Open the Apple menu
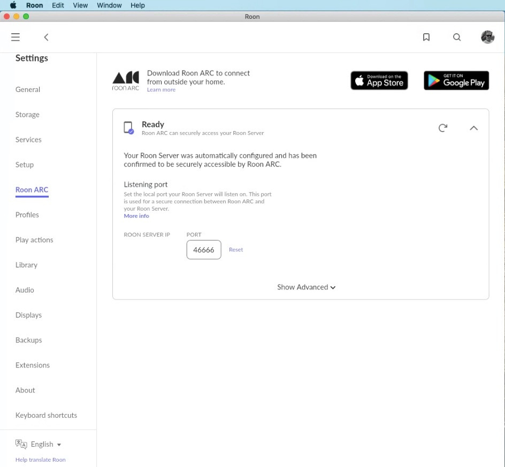The image size is (505, 467). pos(13,5)
